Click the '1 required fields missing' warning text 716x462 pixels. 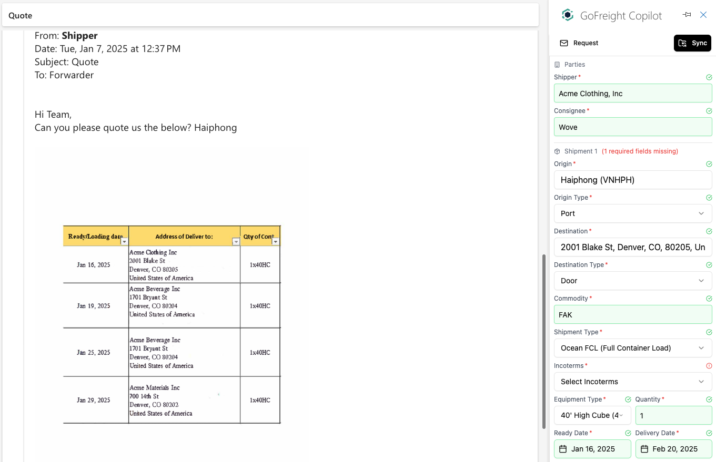tap(640, 151)
